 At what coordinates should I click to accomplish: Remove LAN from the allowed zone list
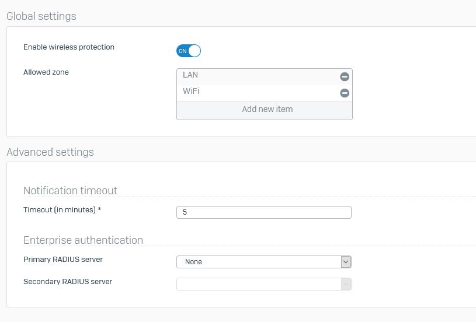(344, 77)
